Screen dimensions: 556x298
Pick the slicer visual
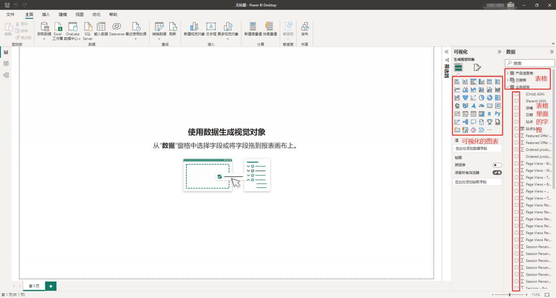tap(465, 114)
